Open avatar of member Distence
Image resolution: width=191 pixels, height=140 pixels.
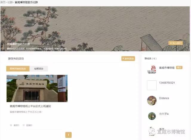(x=152, y=100)
